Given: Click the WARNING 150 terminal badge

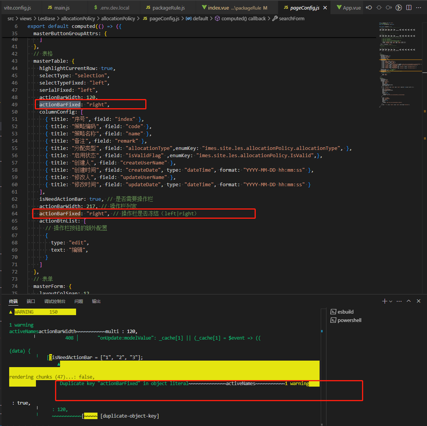Looking at the screenshot, I should (x=45, y=312).
